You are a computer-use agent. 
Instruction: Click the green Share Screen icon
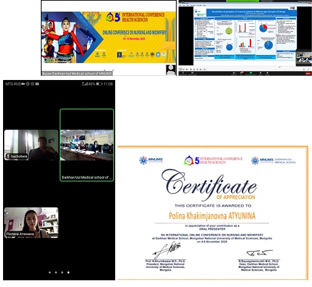point(250,73)
